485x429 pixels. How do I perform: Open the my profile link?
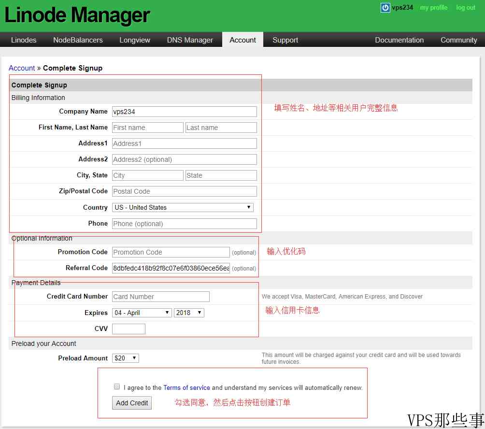click(x=434, y=7)
